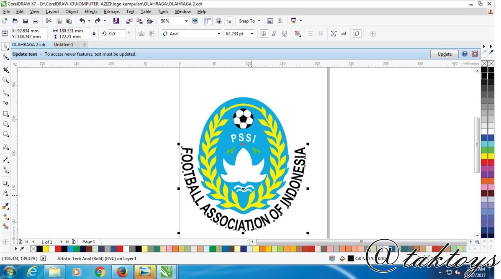
Task: Pick the Freehand drawing tool
Action: pos(5,93)
